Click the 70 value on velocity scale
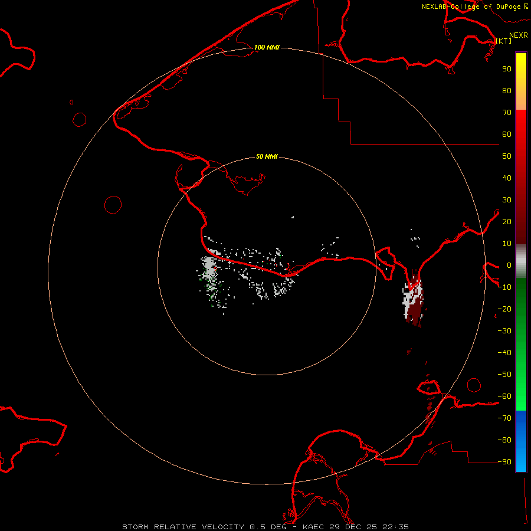Screen dimensions: 531x531 point(507,113)
